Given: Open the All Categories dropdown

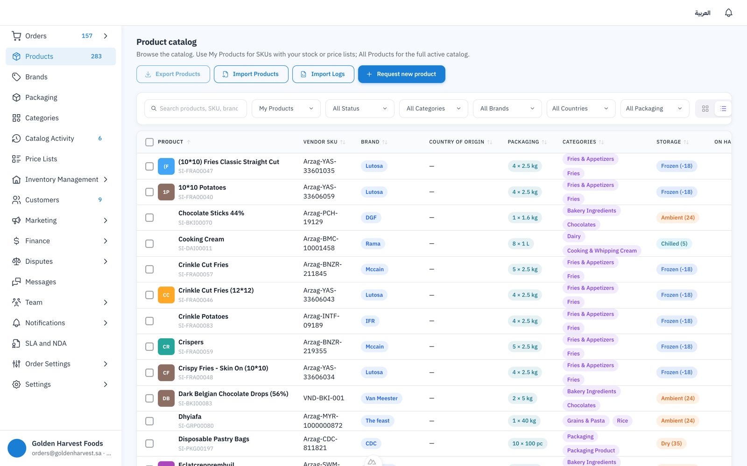Looking at the screenshot, I should 434,109.
